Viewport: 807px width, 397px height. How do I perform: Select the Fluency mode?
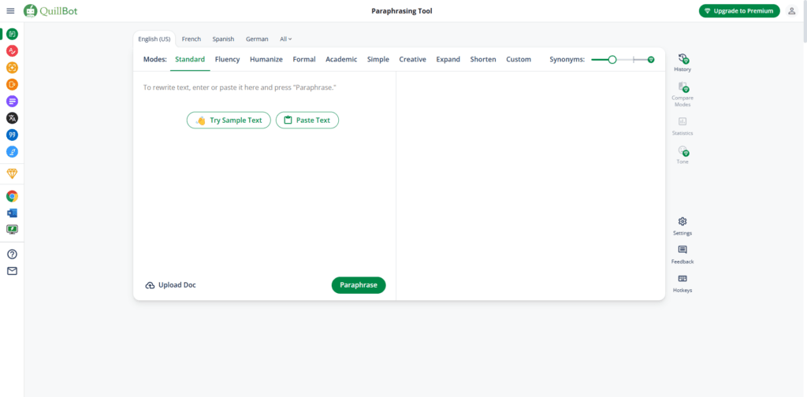point(228,59)
